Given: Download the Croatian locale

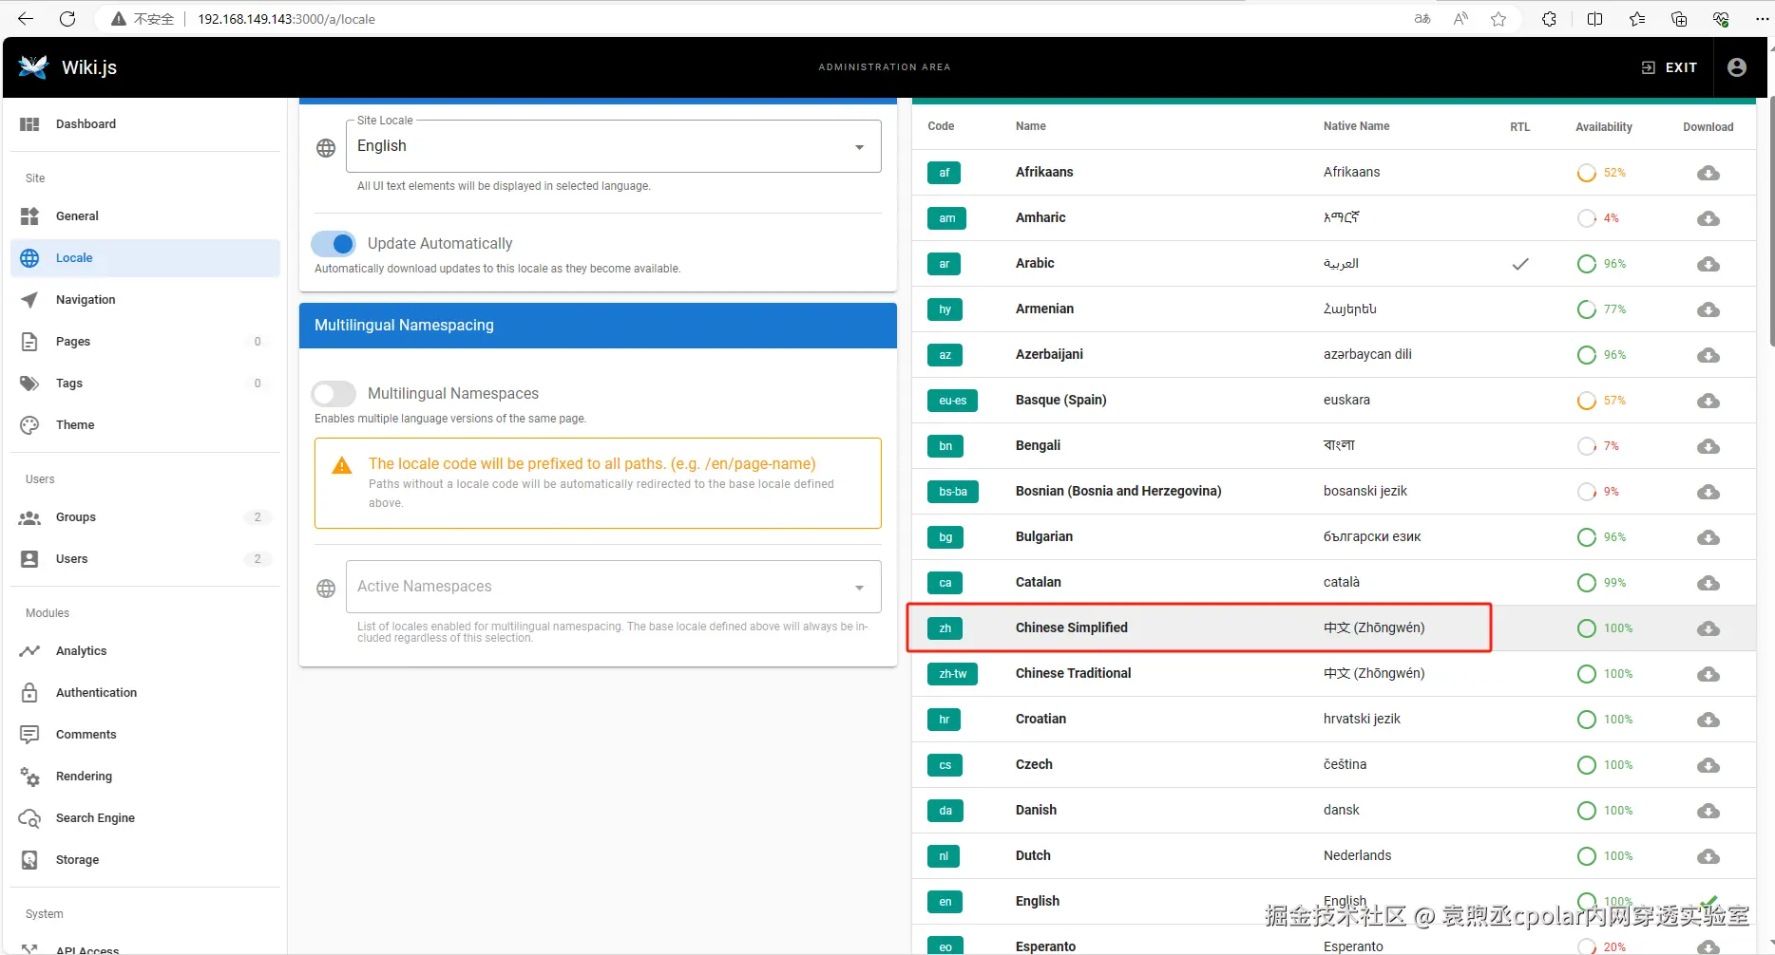Looking at the screenshot, I should [x=1708, y=720].
